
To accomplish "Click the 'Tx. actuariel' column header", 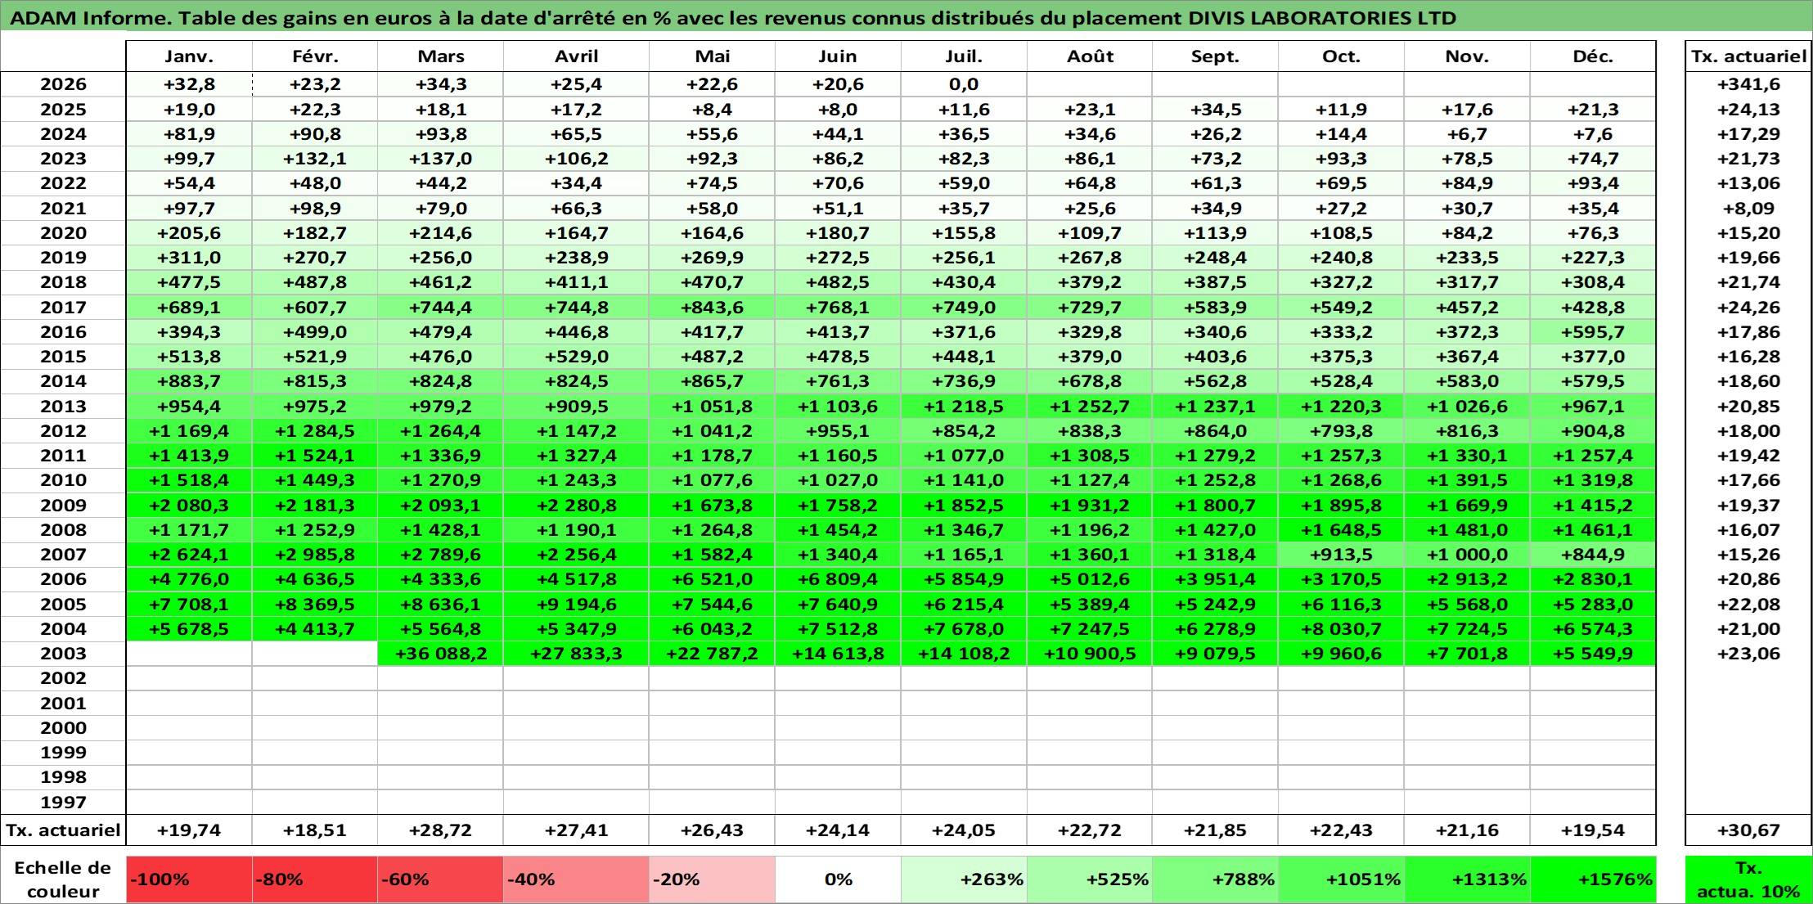I will pyautogui.click(x=1748, y=56).
